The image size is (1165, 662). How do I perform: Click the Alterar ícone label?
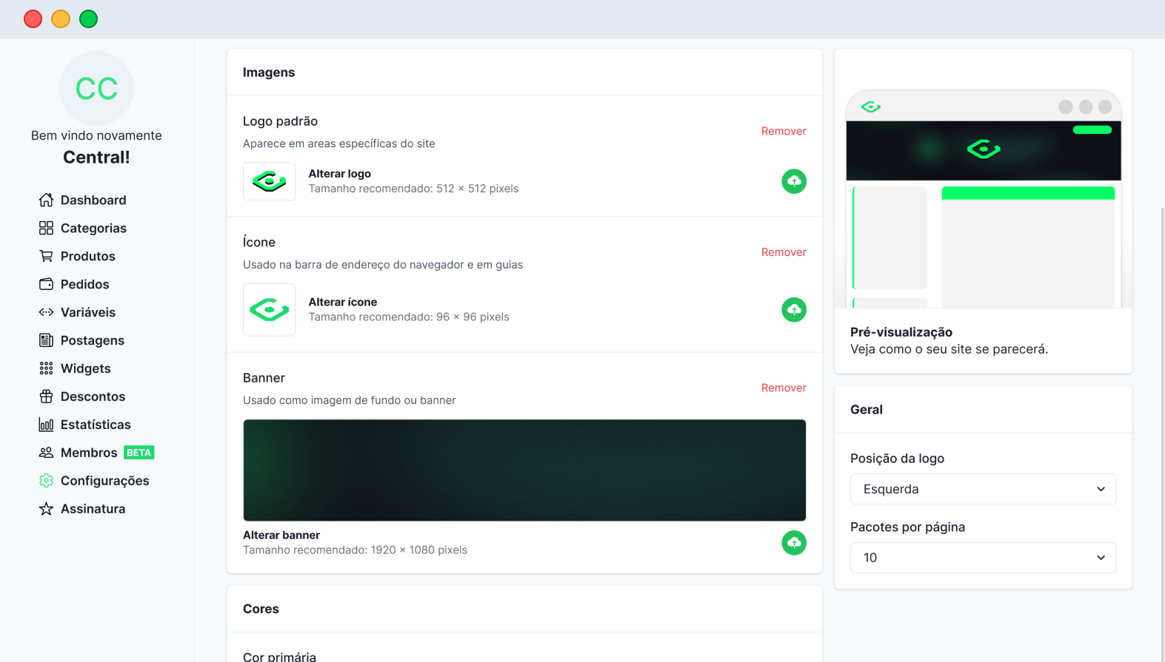343,302
